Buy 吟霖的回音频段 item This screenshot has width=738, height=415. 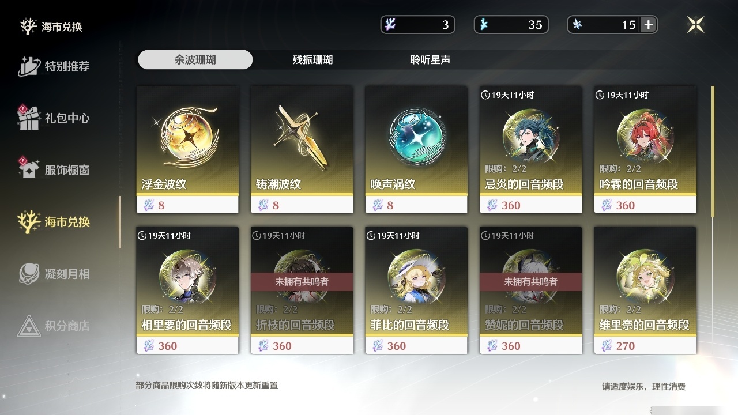tap(645, 150)
